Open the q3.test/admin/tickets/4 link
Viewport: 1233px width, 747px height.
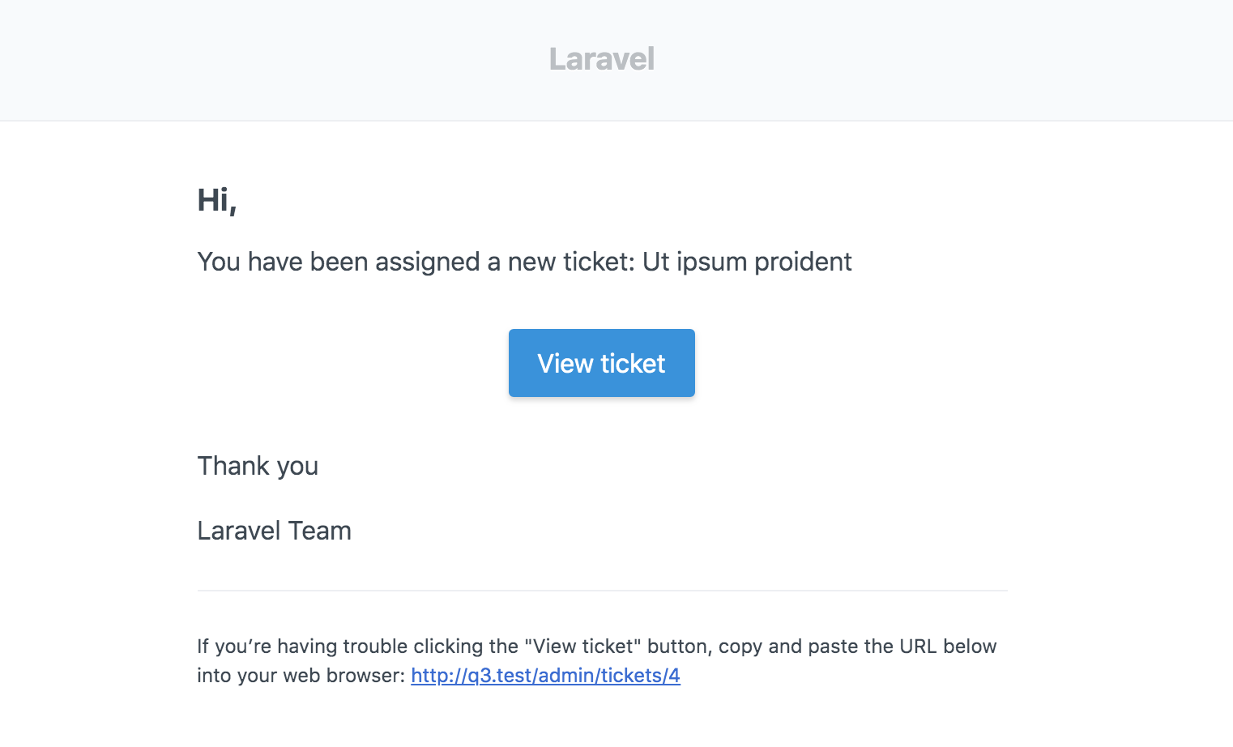545,676
